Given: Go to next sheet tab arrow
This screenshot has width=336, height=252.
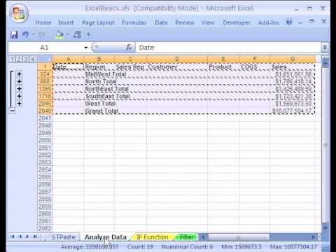Looking at the screenshot, I should click(x=27, y=237).
